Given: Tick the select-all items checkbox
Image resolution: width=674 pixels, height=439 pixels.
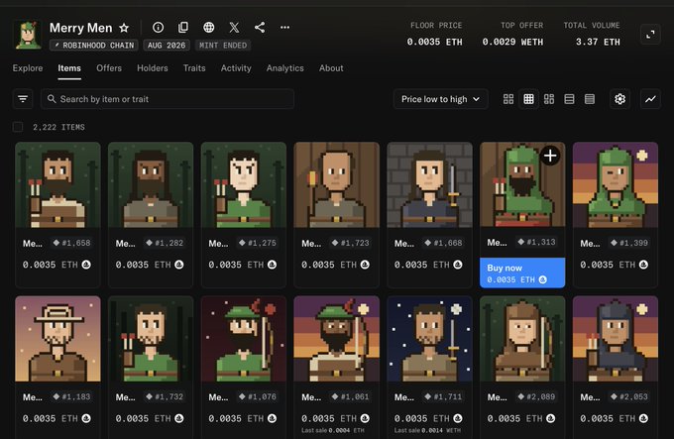Looking at the screenshot, I should tap(18, 127).
